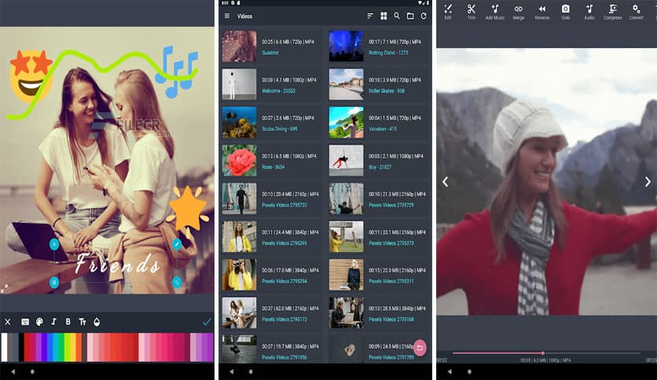Tap Android back button in video player screen
657x380 pixels.
(x=450, y=371)
